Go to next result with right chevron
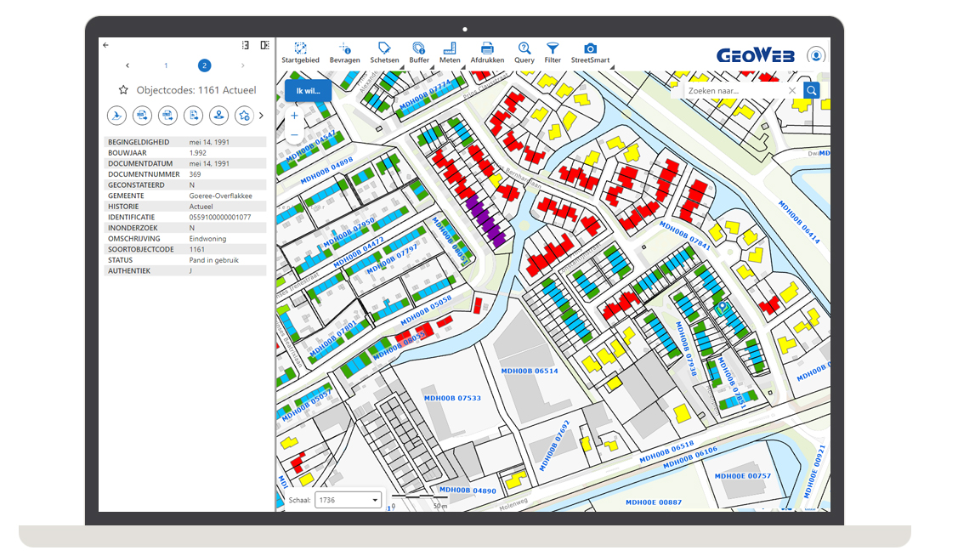Viewport: 958px width, 556px height. point(242,65)
